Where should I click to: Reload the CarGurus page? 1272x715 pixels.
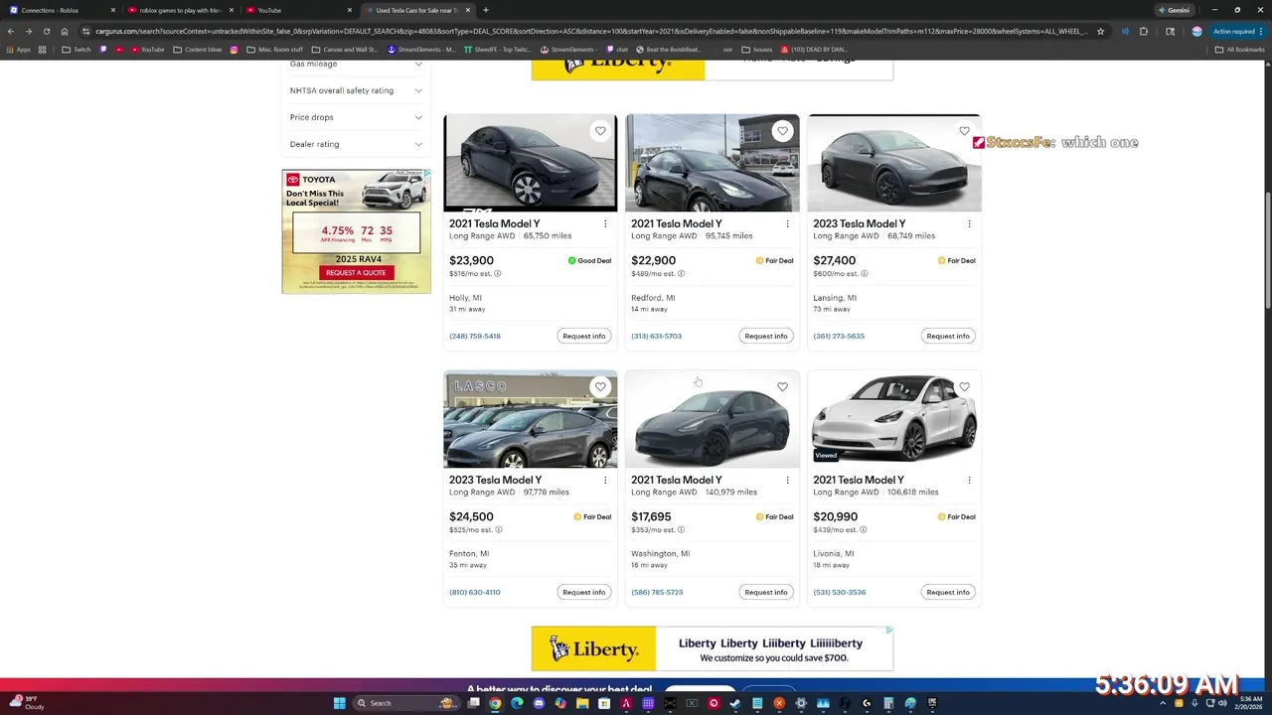(x=47, y=31)
